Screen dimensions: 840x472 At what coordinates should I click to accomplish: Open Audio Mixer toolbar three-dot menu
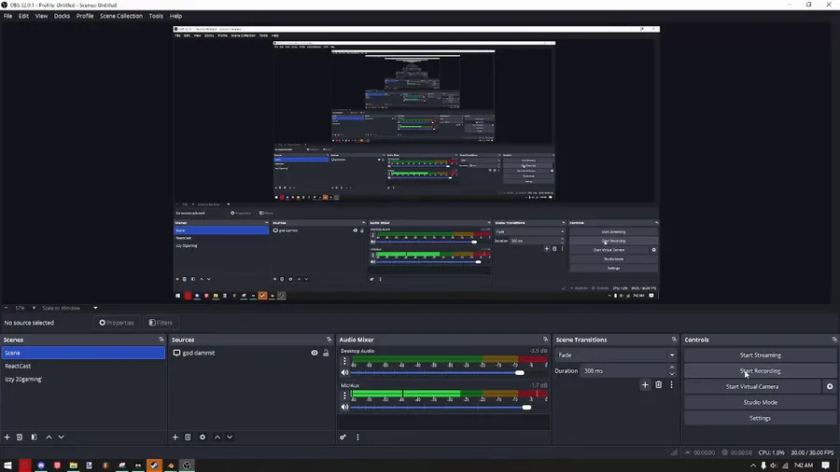357,437
